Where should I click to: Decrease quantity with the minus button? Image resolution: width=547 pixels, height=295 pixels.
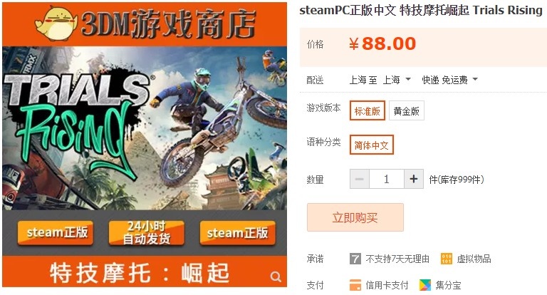point(359,179)
